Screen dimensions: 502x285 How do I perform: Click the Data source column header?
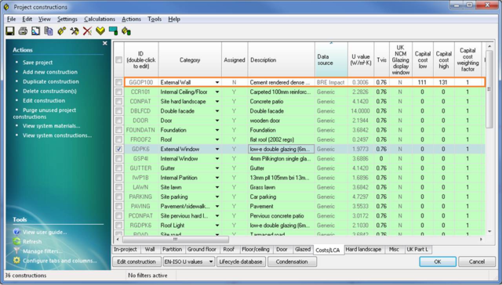(x=331, y=60)
